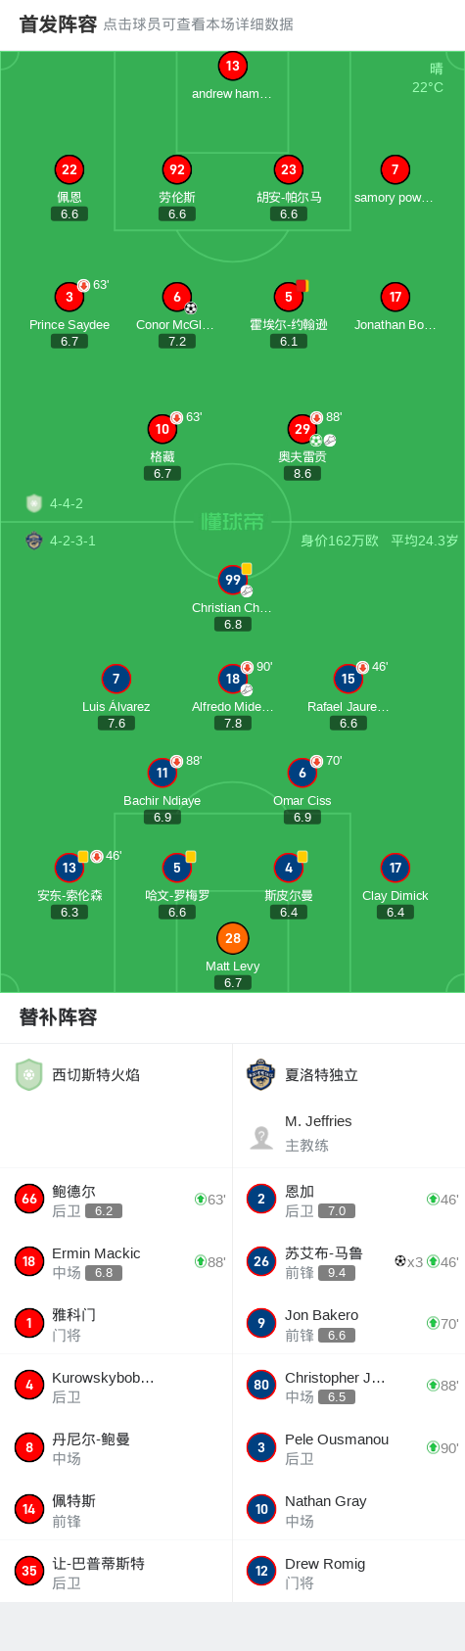Tap Ermin Mackic number 18 substitute row

(116, 1261)
